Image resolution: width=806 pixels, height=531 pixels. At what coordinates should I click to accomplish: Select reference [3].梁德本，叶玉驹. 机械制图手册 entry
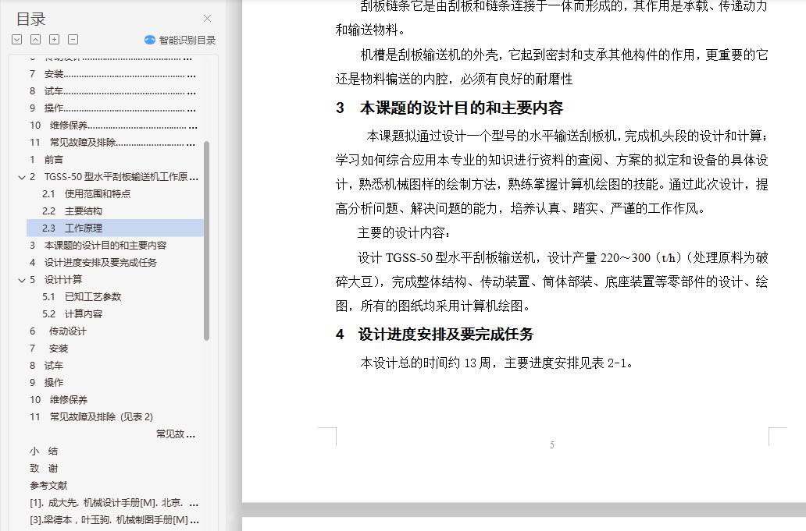click(x=113, y=520)
